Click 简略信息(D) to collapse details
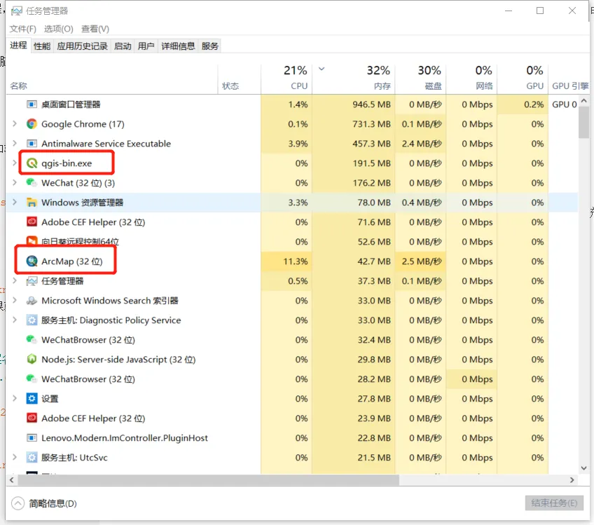This screenshot has height=525, width=594. point(45,503)
